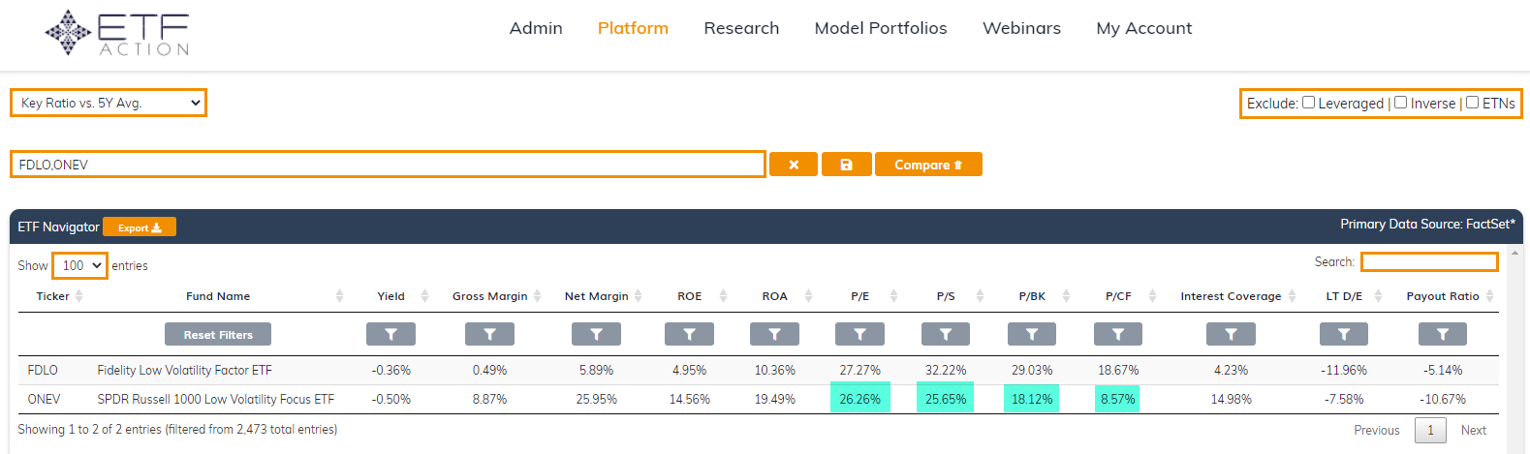Screen dimensions: 1530x454
Task: Clear the ticker list with the X button
Action: click(794, 165)
